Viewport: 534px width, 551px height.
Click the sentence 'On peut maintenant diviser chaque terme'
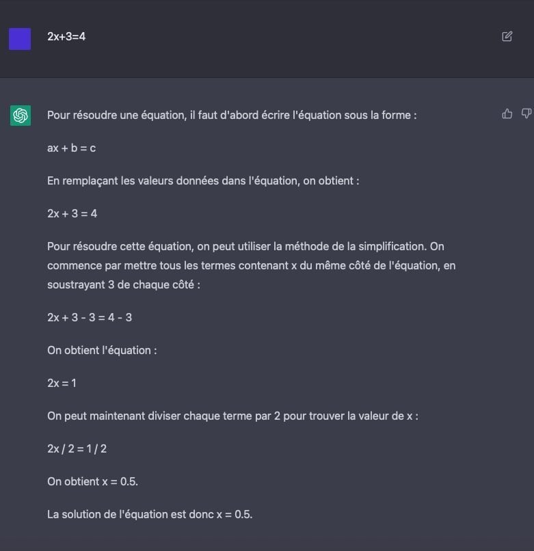coord(232,416)
